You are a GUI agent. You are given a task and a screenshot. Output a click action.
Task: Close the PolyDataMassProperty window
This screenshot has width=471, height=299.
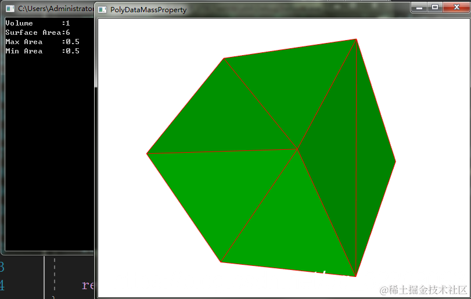[x=456, y=7]
